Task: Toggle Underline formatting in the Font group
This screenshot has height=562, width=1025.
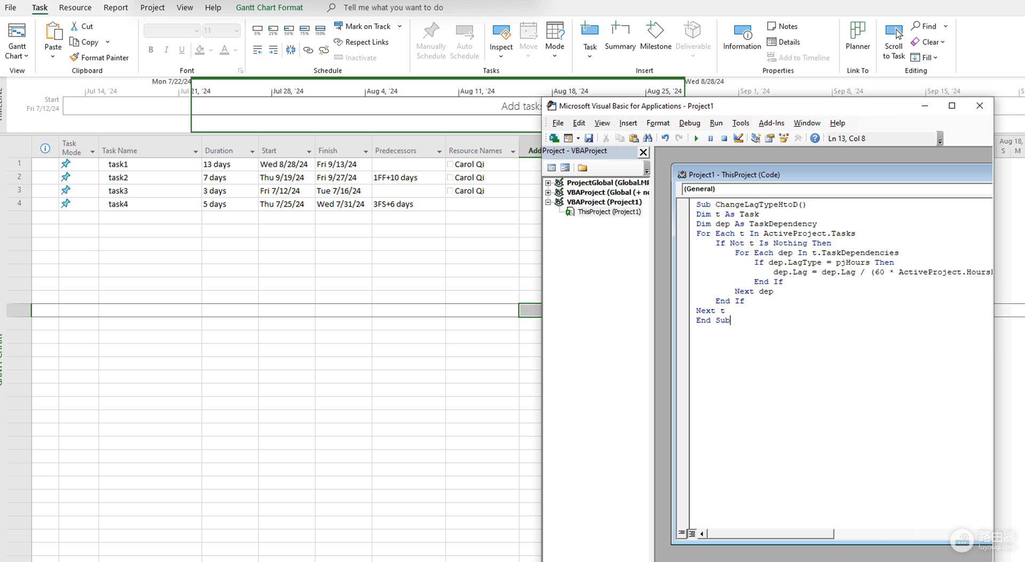Action: coord(182,50)
